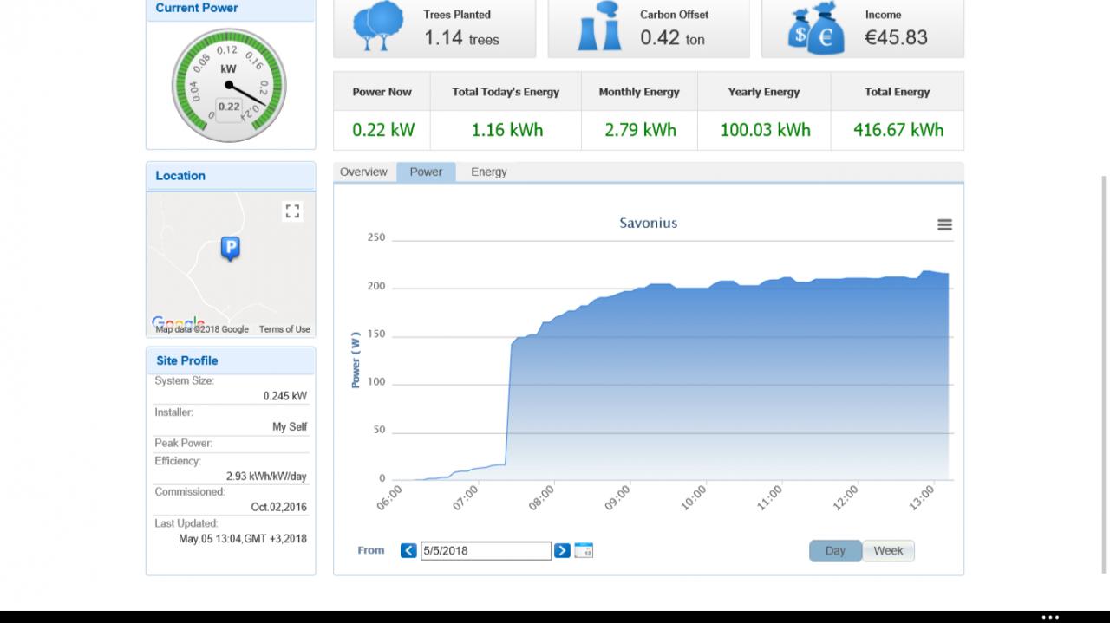Click the System Size value 0.245 kW

click(285, 396)
